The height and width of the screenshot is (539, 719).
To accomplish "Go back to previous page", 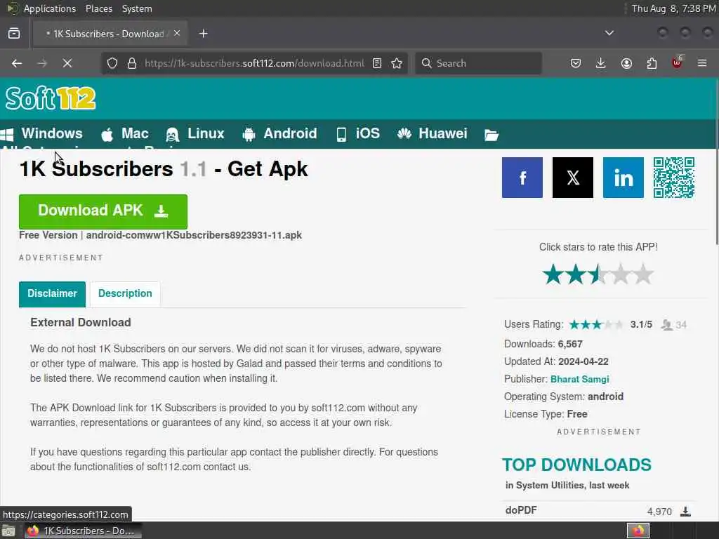I will (x=17, y=63).
